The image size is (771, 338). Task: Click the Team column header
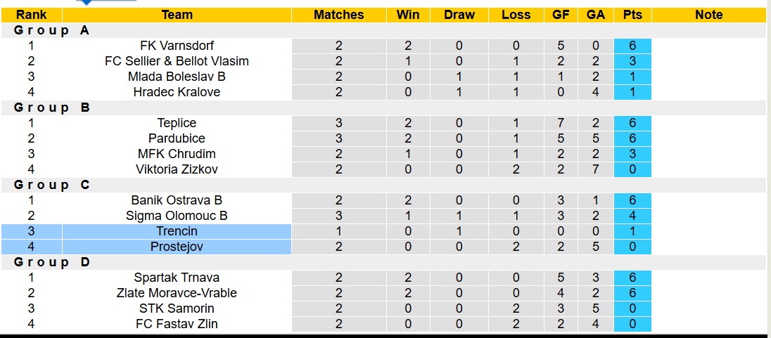point(177,15)
